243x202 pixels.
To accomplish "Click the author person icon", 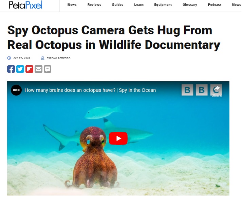I will pos(42,58).
